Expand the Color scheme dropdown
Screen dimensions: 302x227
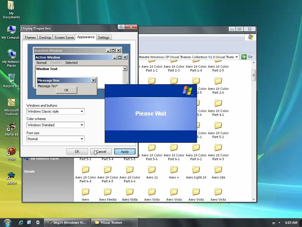tap(82, 125)
